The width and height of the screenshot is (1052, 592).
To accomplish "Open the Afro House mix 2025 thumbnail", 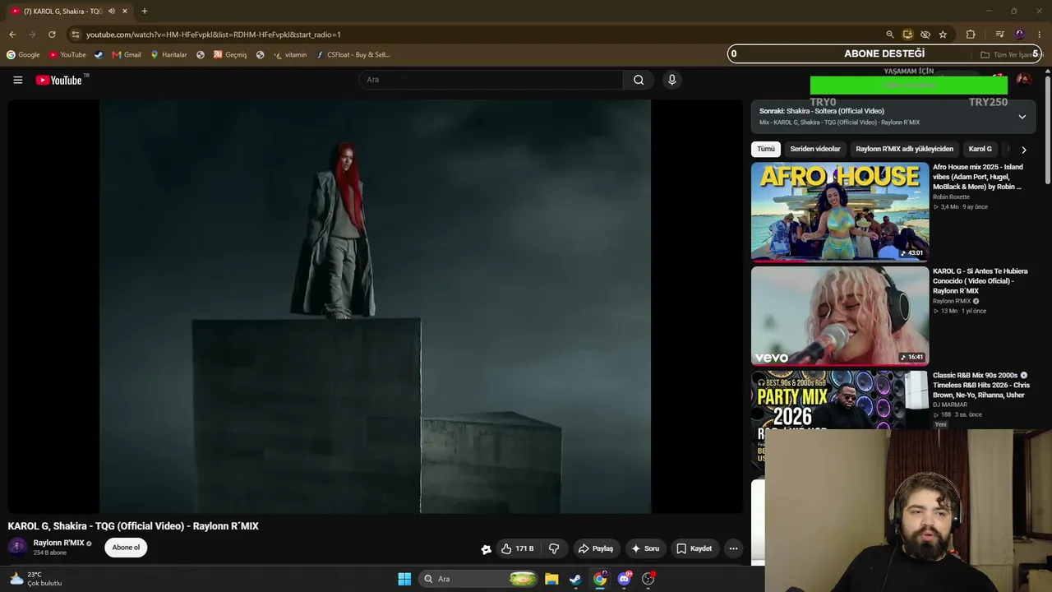I will (840, 212).
